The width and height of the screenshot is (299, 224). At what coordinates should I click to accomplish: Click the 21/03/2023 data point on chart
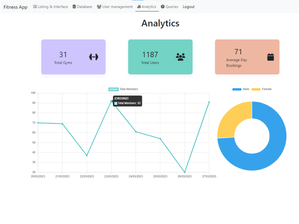62,124
